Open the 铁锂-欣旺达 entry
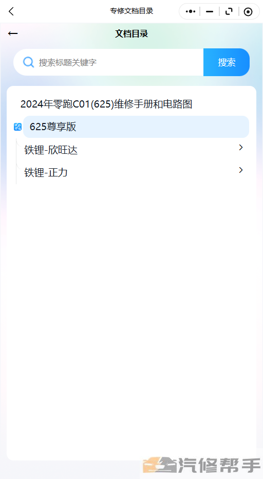The height and width of the screenshot is (479, 263). (x=51, y=150)
